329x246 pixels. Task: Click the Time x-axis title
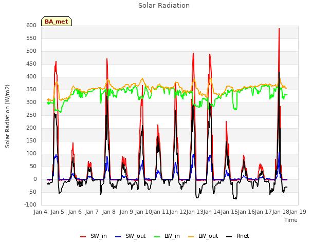pyautogui.click(x=291, y=220)
